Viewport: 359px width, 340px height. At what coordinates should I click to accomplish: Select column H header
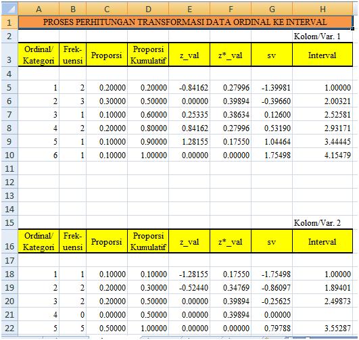322,9
